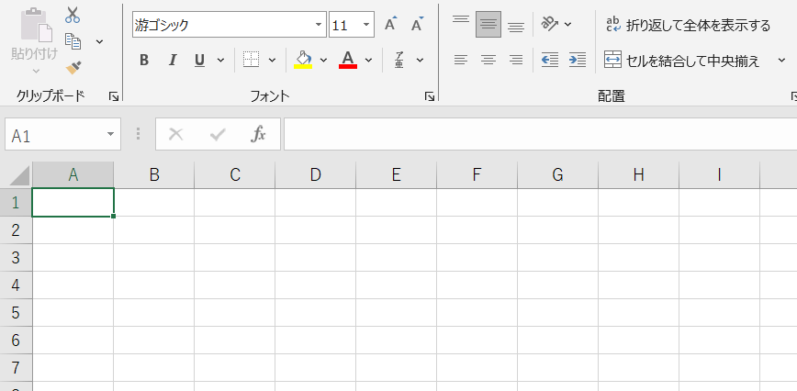Click the Cut scissors icon

click(73, 15)
